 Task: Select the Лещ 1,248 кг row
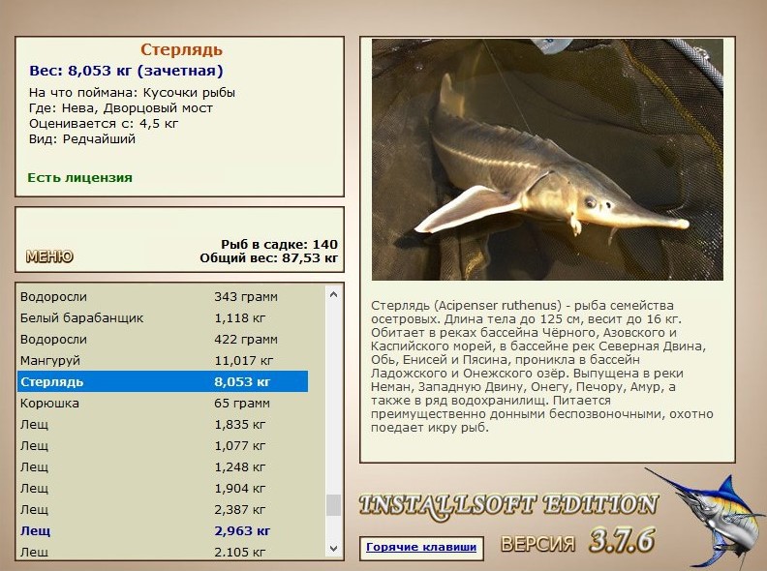click(163, 466)
